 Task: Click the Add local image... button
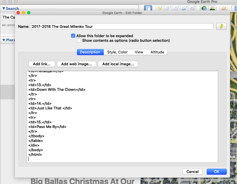[x=118, y=64]
